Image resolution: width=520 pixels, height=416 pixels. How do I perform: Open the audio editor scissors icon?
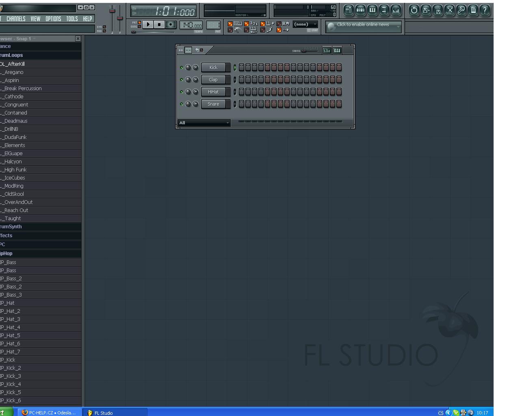pos(450,11)
